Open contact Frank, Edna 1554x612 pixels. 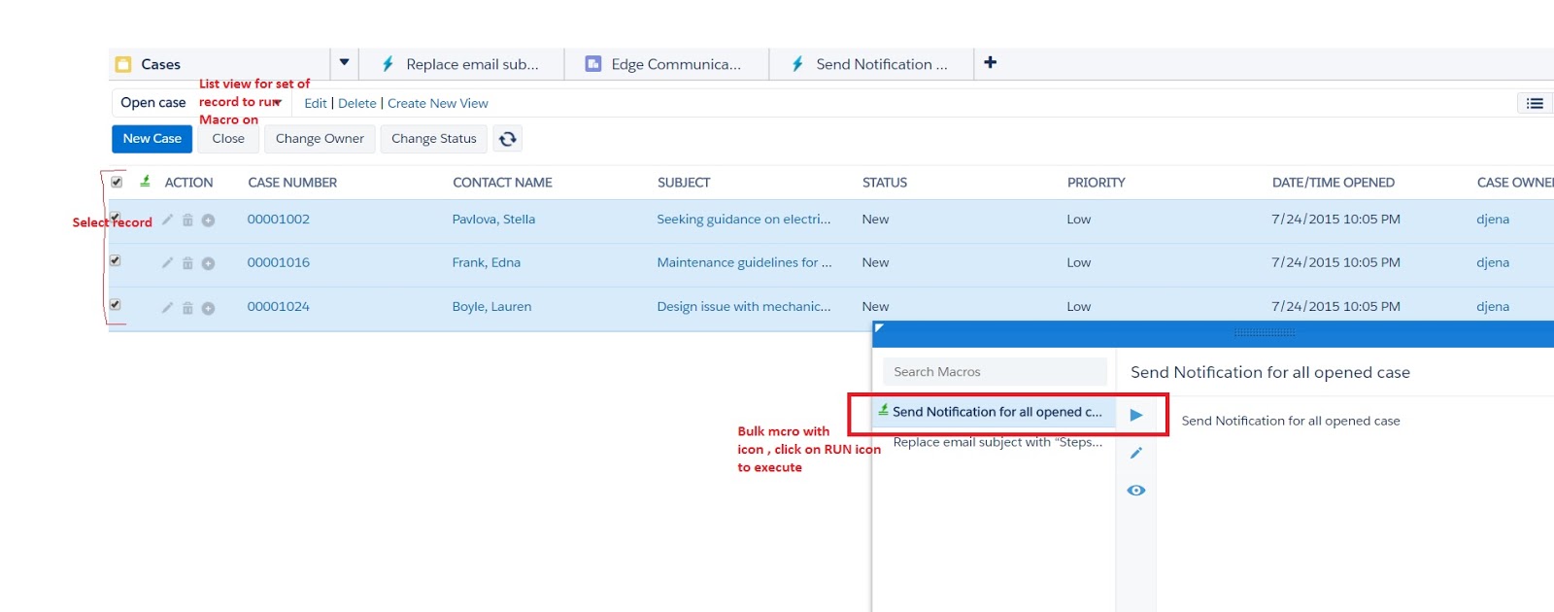click(x=486, y=262)
